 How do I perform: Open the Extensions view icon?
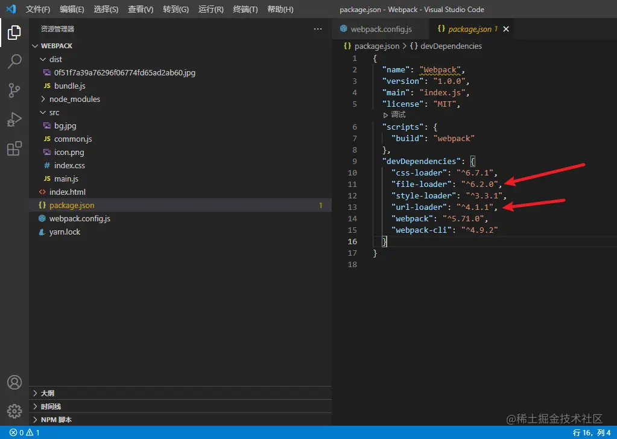click(14, 149)
